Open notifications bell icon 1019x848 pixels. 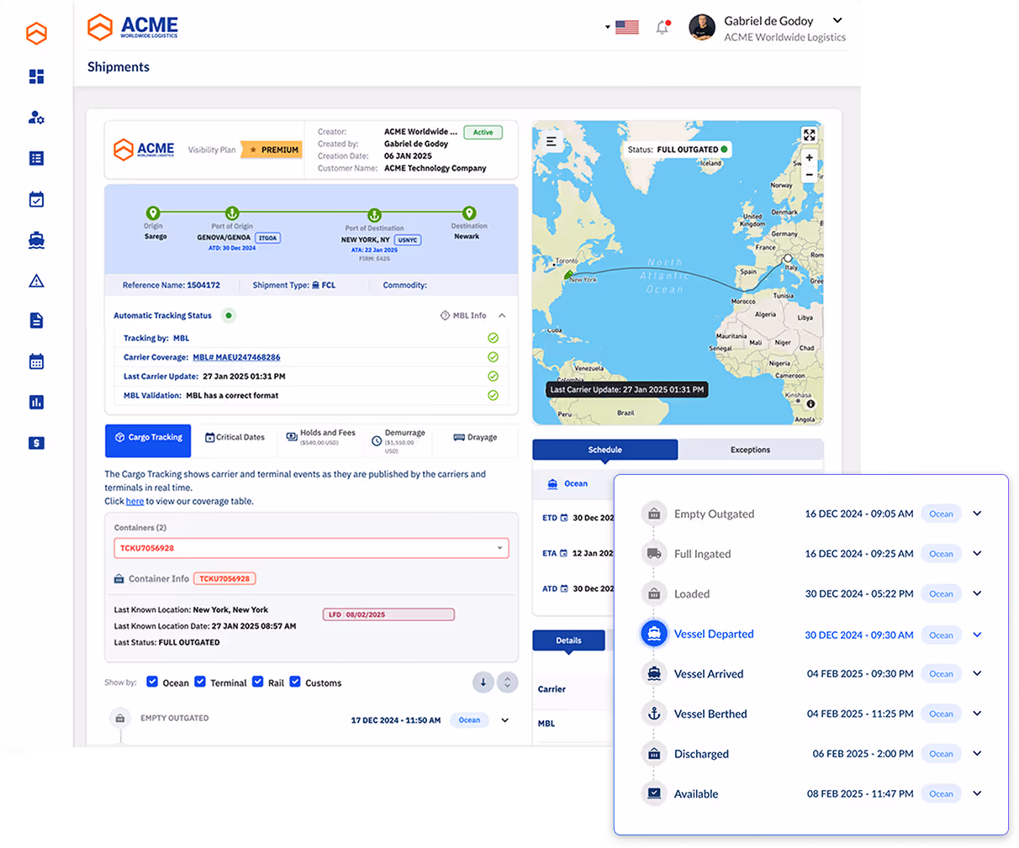click(x=663, y=27)
